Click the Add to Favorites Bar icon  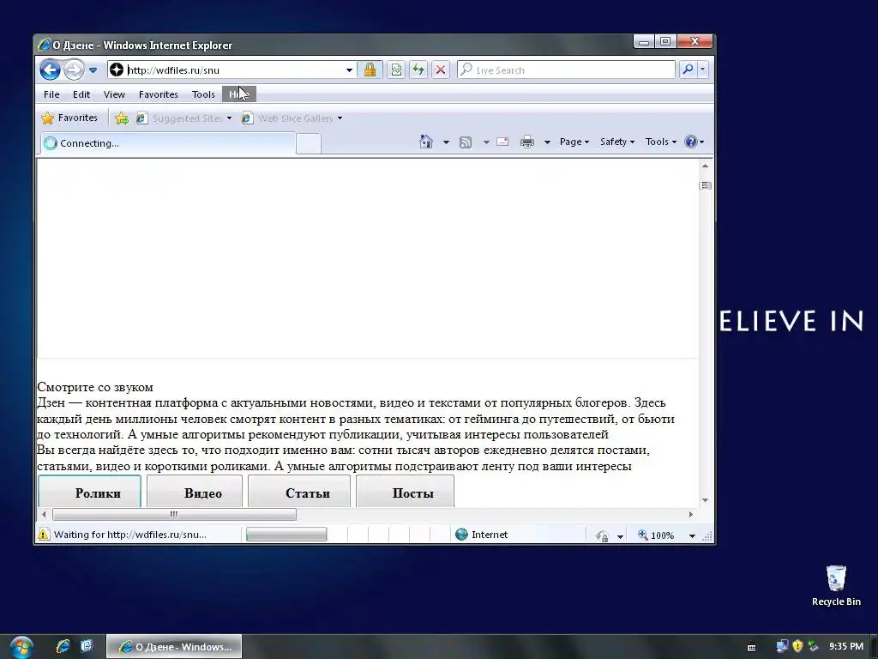122,118
